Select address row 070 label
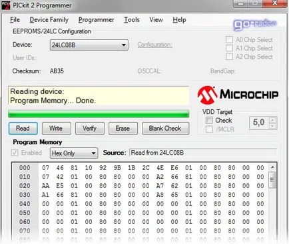Viewport: 289px width, 244px height. tap(25, 231)
